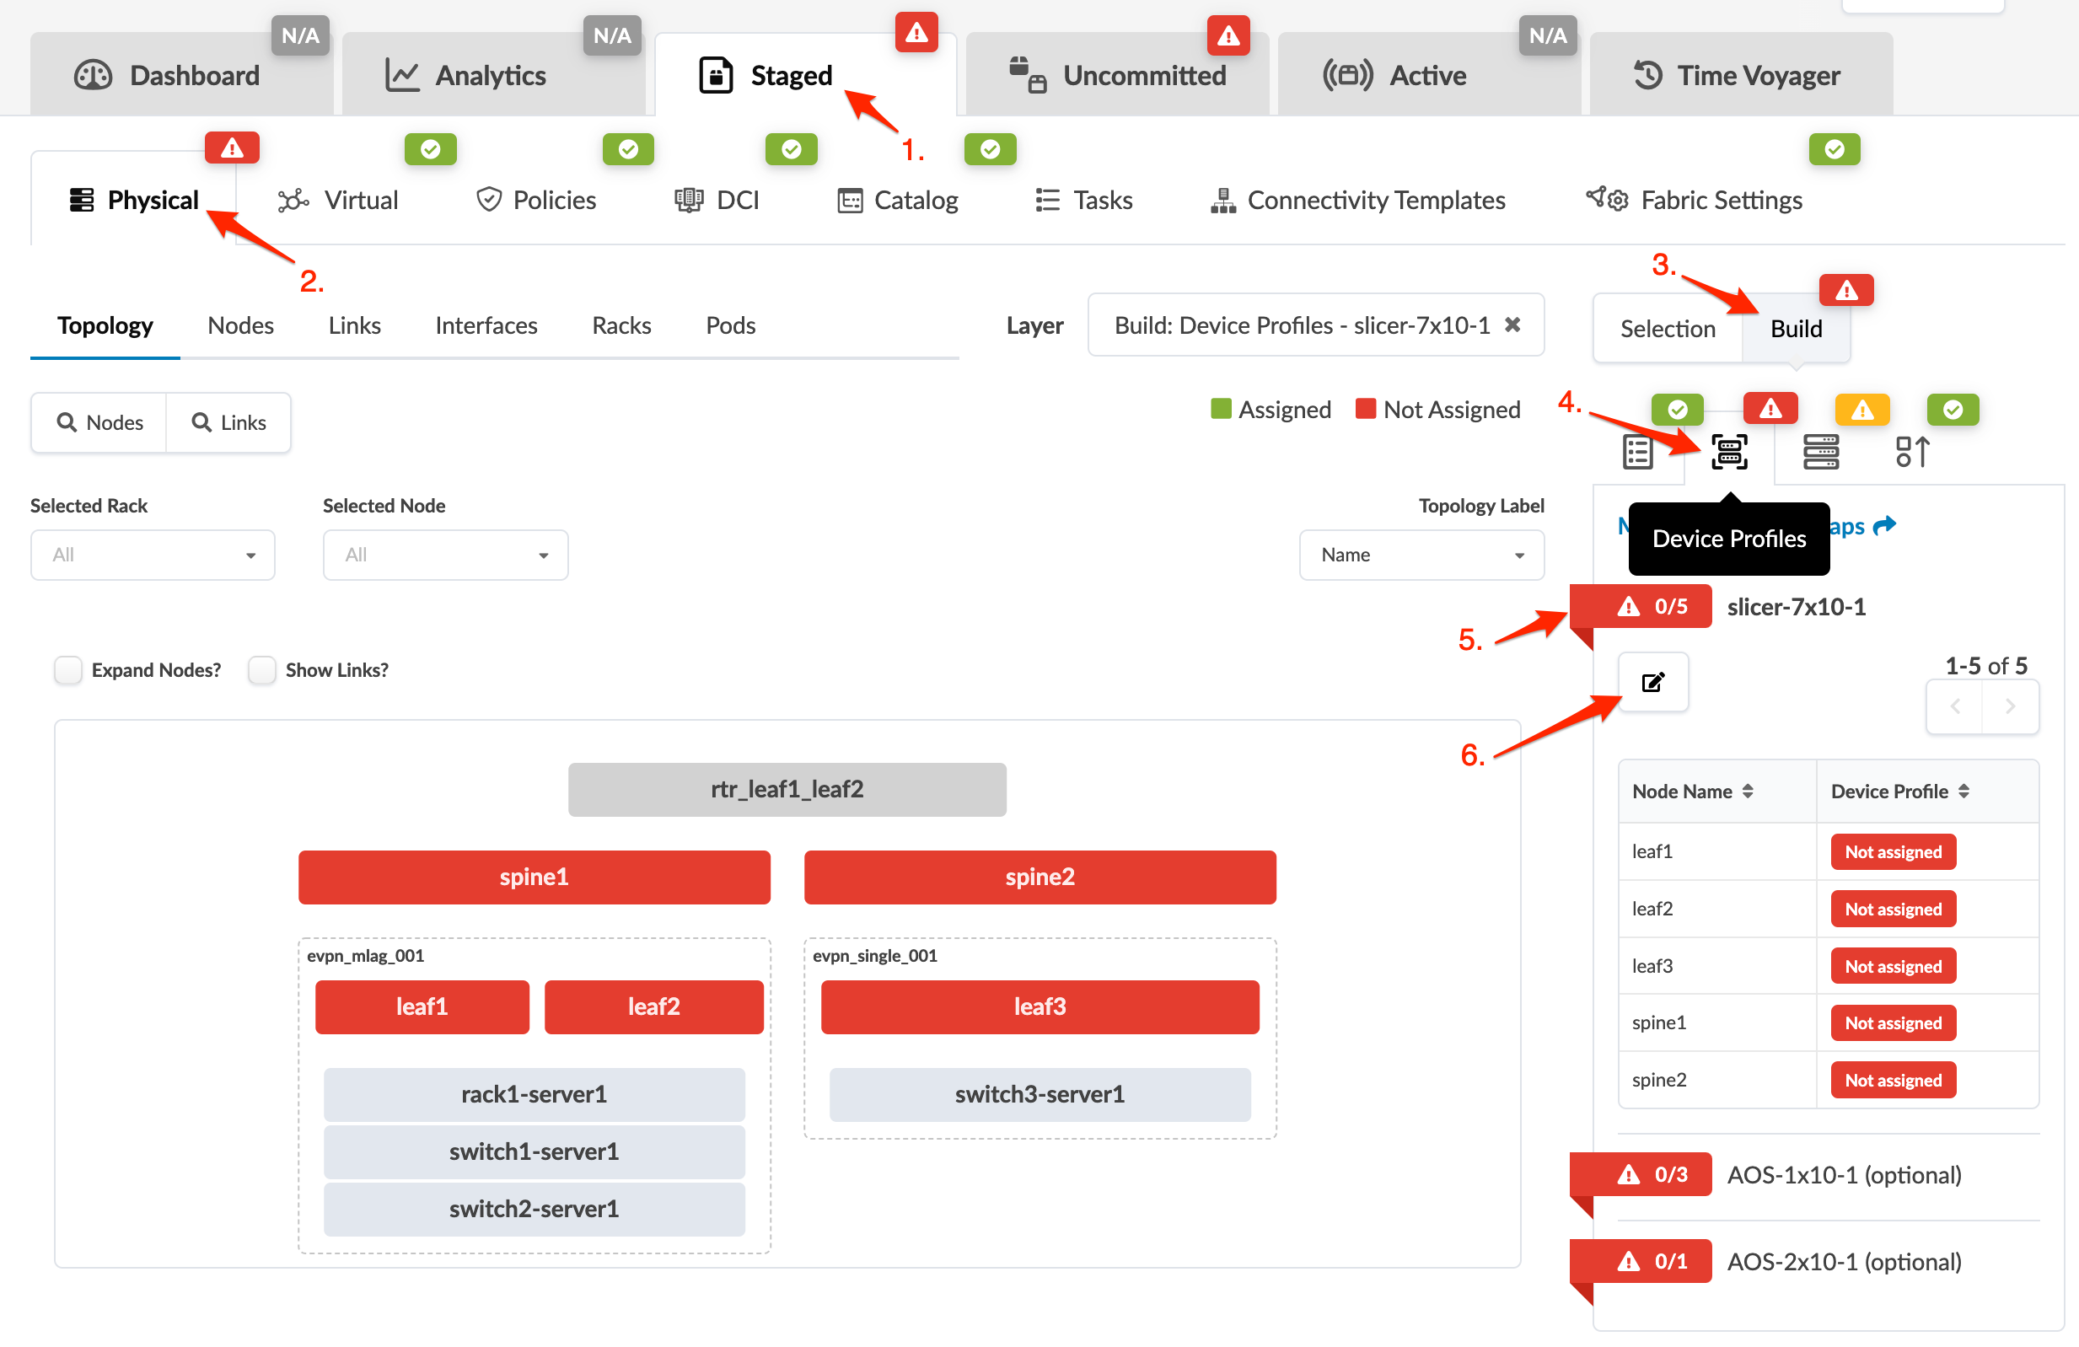Click the Device Profiles build icon
Screen dimensions: 2079x1347
[1729, 453]
